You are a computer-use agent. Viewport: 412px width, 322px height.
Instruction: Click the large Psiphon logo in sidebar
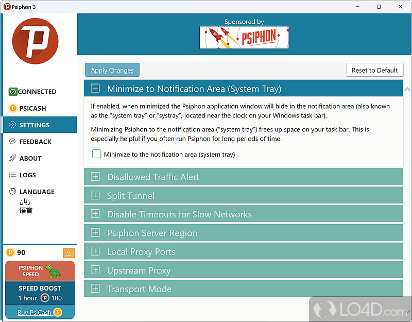coord(35,41)
